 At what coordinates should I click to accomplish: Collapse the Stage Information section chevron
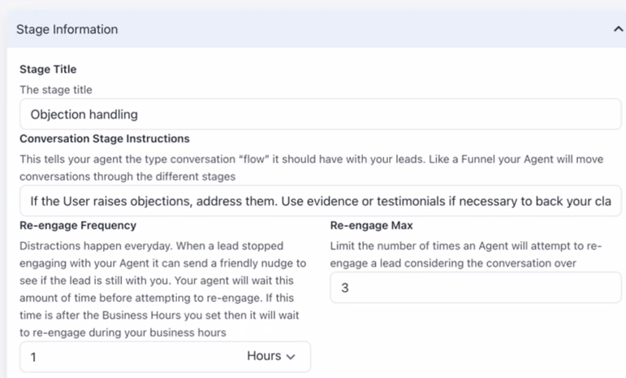coord(618,29)
